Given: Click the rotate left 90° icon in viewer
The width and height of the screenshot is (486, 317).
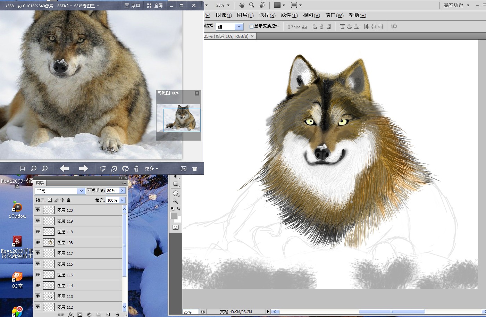Looking at the screenshot, I should coord(114,169).
